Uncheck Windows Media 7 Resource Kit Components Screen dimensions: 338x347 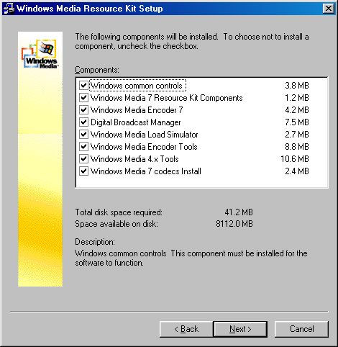click(x=83, y=98)
